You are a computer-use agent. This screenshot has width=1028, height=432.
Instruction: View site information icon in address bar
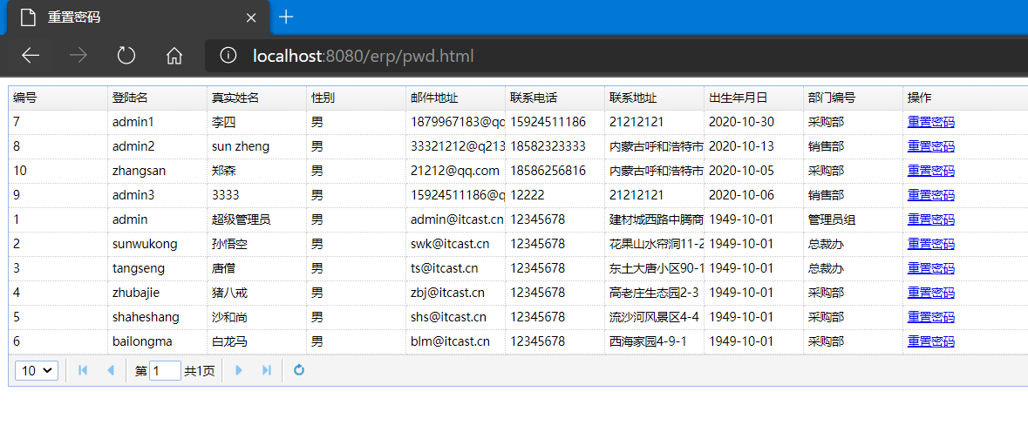pyautogui.click(x=228, y=56)
